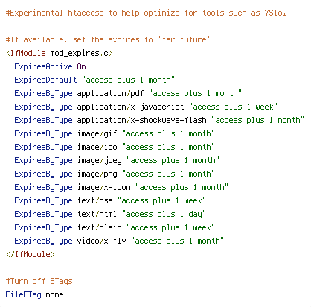Click the image/x-icon MIME type
Image resolution: width=311 pixels, height=307 pixels.
tap(103, 187)
